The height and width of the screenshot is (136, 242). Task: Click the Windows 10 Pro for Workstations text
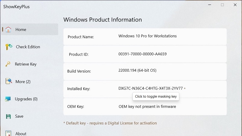(147, 36)
